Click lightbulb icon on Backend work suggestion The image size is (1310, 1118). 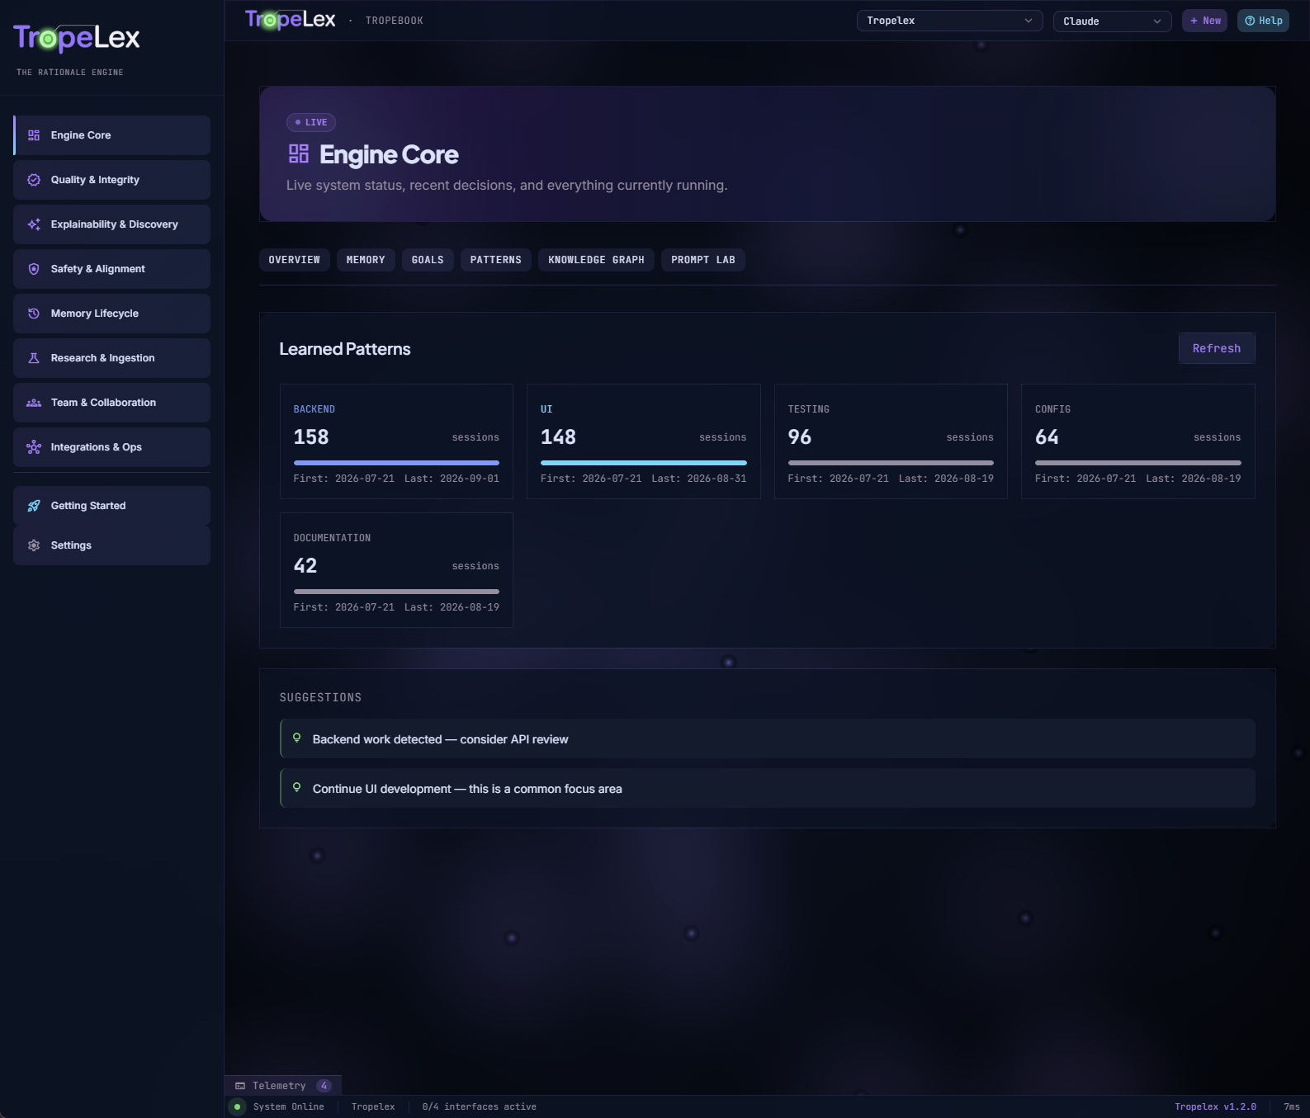(x=297, y=738)
